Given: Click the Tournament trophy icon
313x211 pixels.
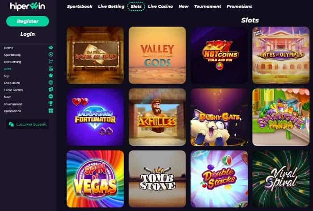Looking at the screenshot, I should pos(51,103).
